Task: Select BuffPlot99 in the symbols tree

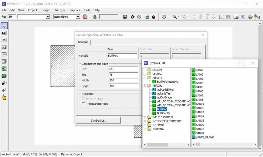Action: click(x=163, y=113)
